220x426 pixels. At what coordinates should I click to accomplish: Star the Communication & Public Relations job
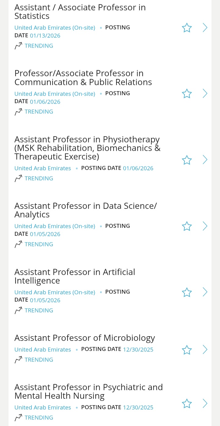pyautogui.click(x=187, y=94)
